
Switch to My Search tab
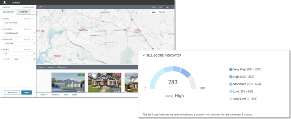(x=24, y=12)
